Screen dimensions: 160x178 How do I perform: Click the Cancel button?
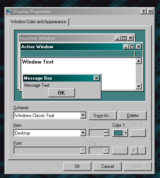coord(107,166)
